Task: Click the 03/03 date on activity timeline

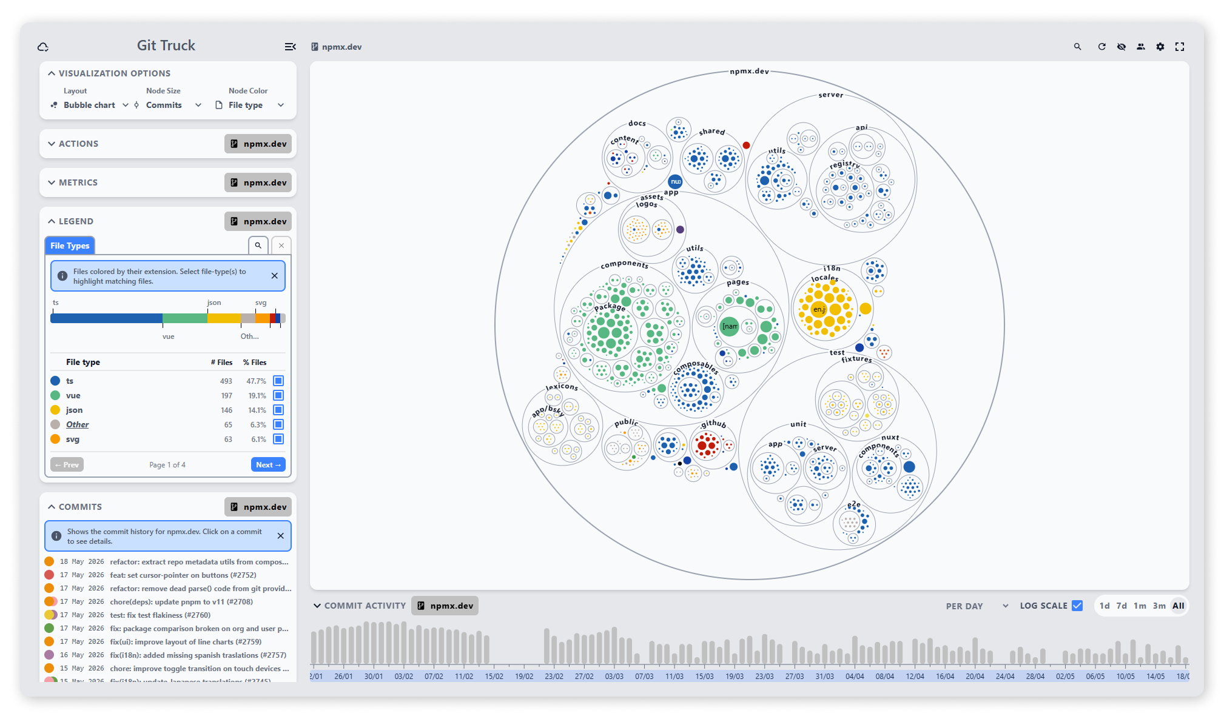Action: (614, 676)
